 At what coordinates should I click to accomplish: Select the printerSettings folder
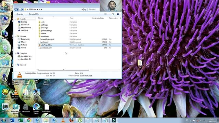[x=47, y=30]
